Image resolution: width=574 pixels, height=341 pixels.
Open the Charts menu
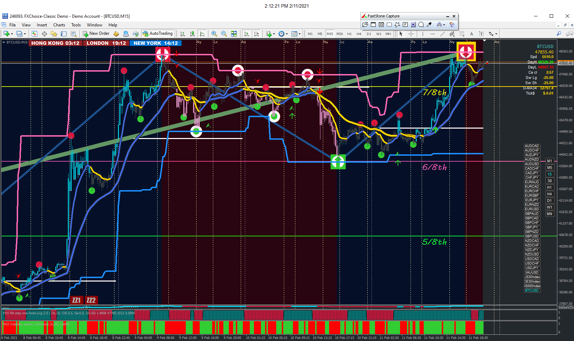(59, 25)
